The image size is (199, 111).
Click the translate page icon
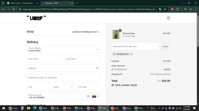160,9
